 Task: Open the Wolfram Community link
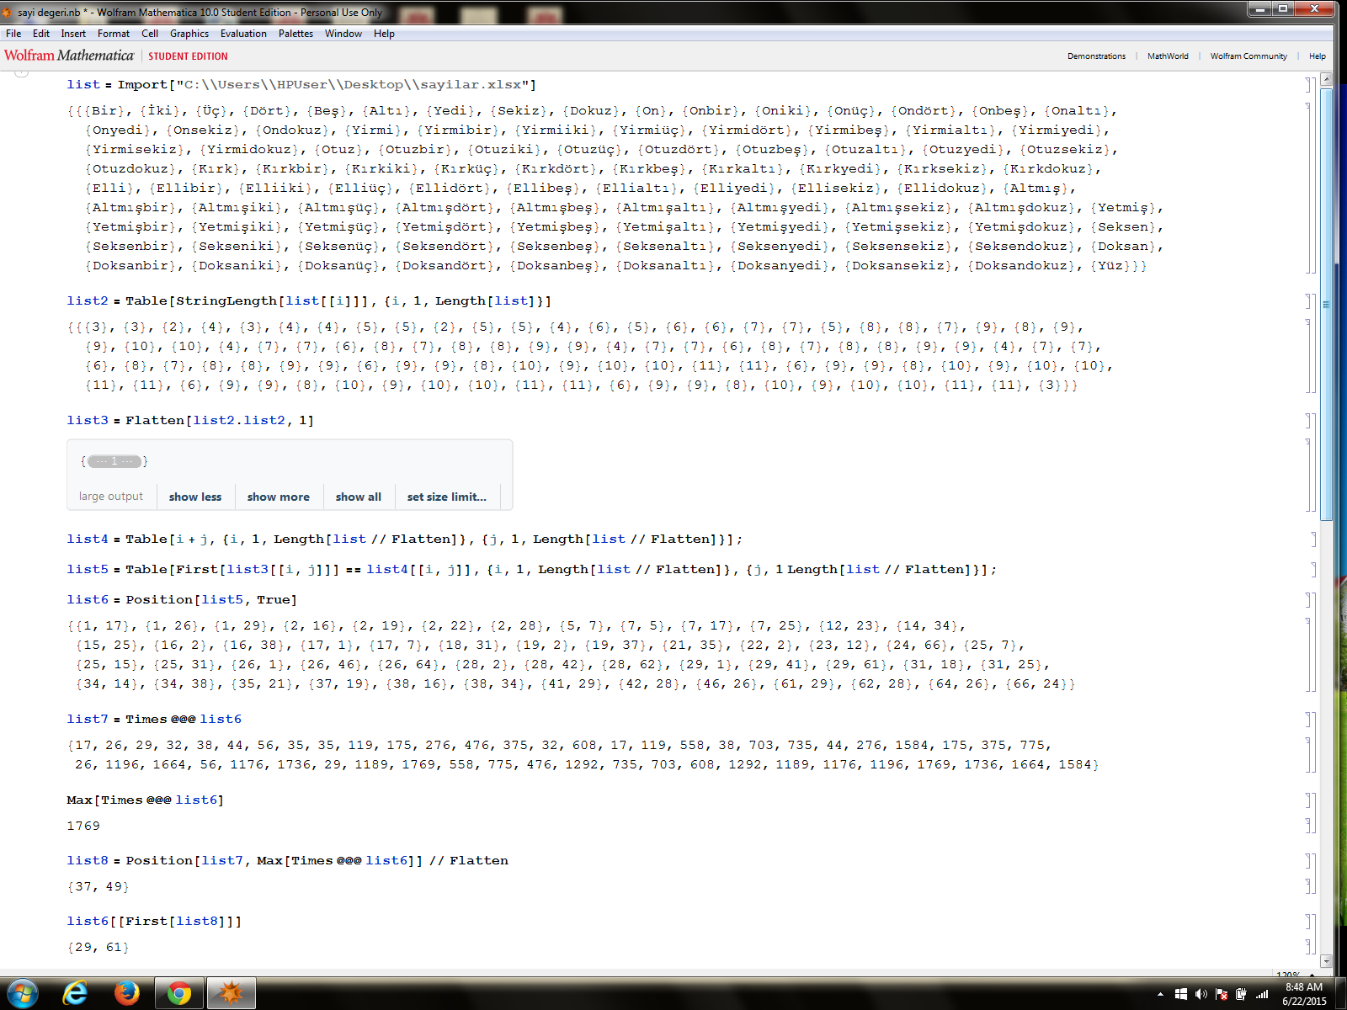(x=1248, y=56)
